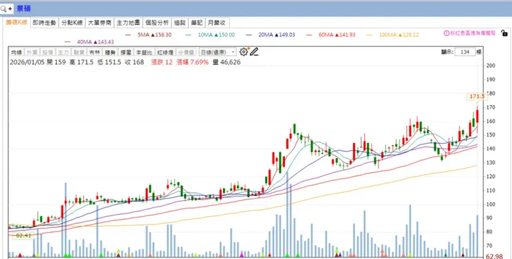Click the 漲跌 12 change value
The height and width of the screenshot is (259, 512).
[x=162, y=62]
